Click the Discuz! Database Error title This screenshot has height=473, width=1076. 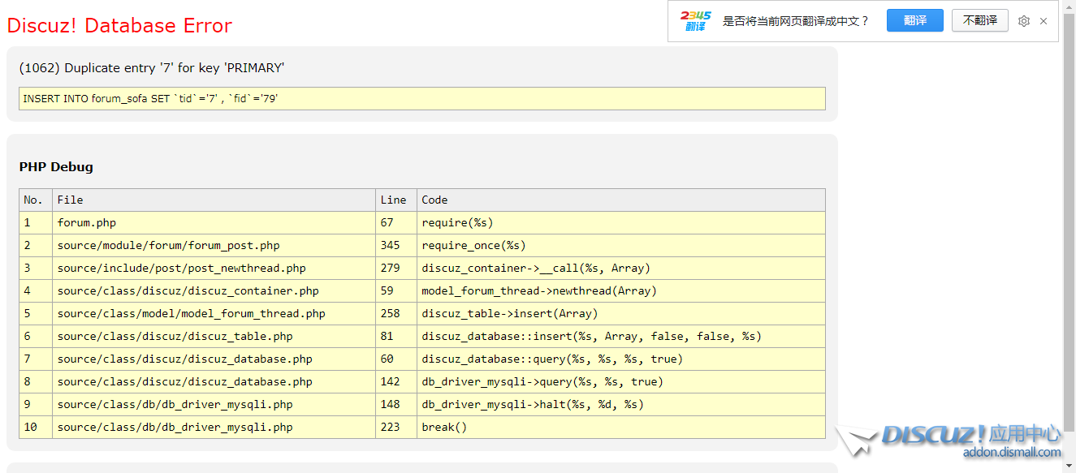[x=119, y=26]
